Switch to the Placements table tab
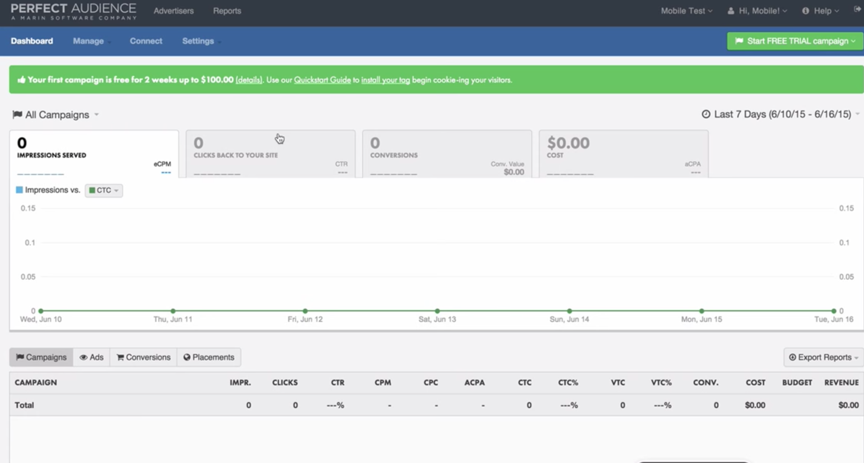This screenshot has width=864, height=463. pyautogui.click(x=209, y=357)
